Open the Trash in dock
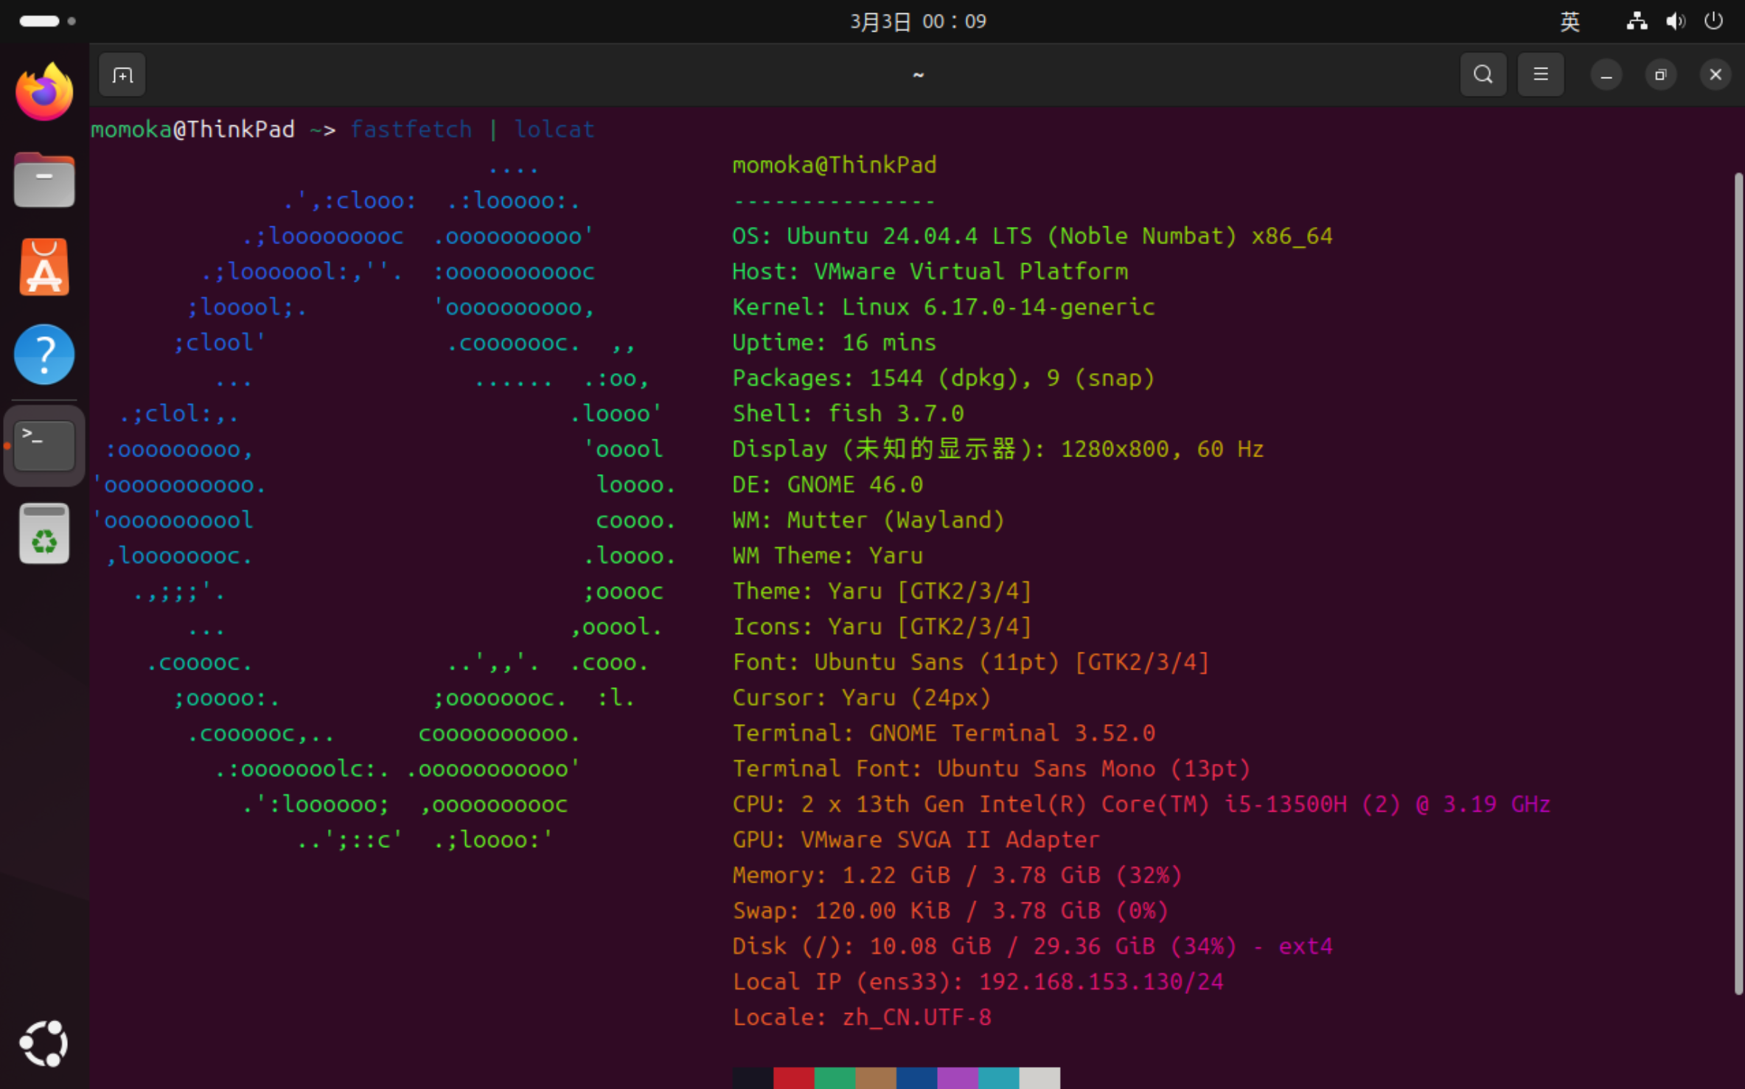The height and width of the screenshot is (1089, 1745). (x=44, y=534)
